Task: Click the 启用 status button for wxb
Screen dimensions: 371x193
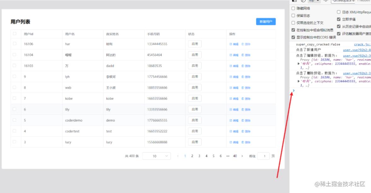Action: pos(194,88)
